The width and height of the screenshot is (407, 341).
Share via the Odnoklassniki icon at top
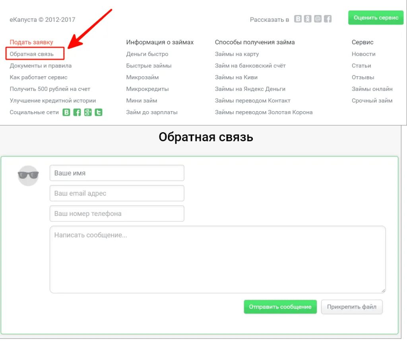(x=307, y=18)
